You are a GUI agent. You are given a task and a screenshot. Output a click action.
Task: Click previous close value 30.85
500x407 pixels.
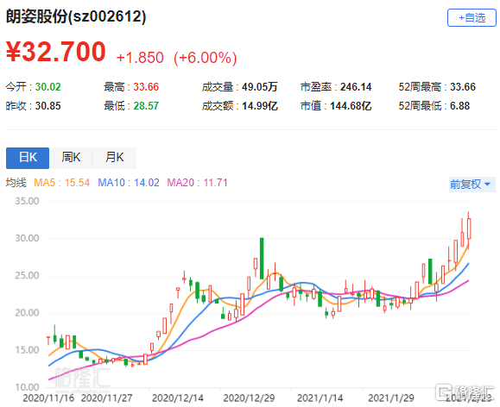(47, 106)
